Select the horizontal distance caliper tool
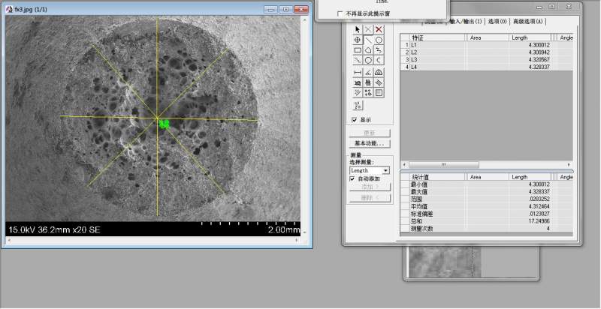The width and height of the screenshot is (601, 309). pyautogui.click(x=358, y=72)
